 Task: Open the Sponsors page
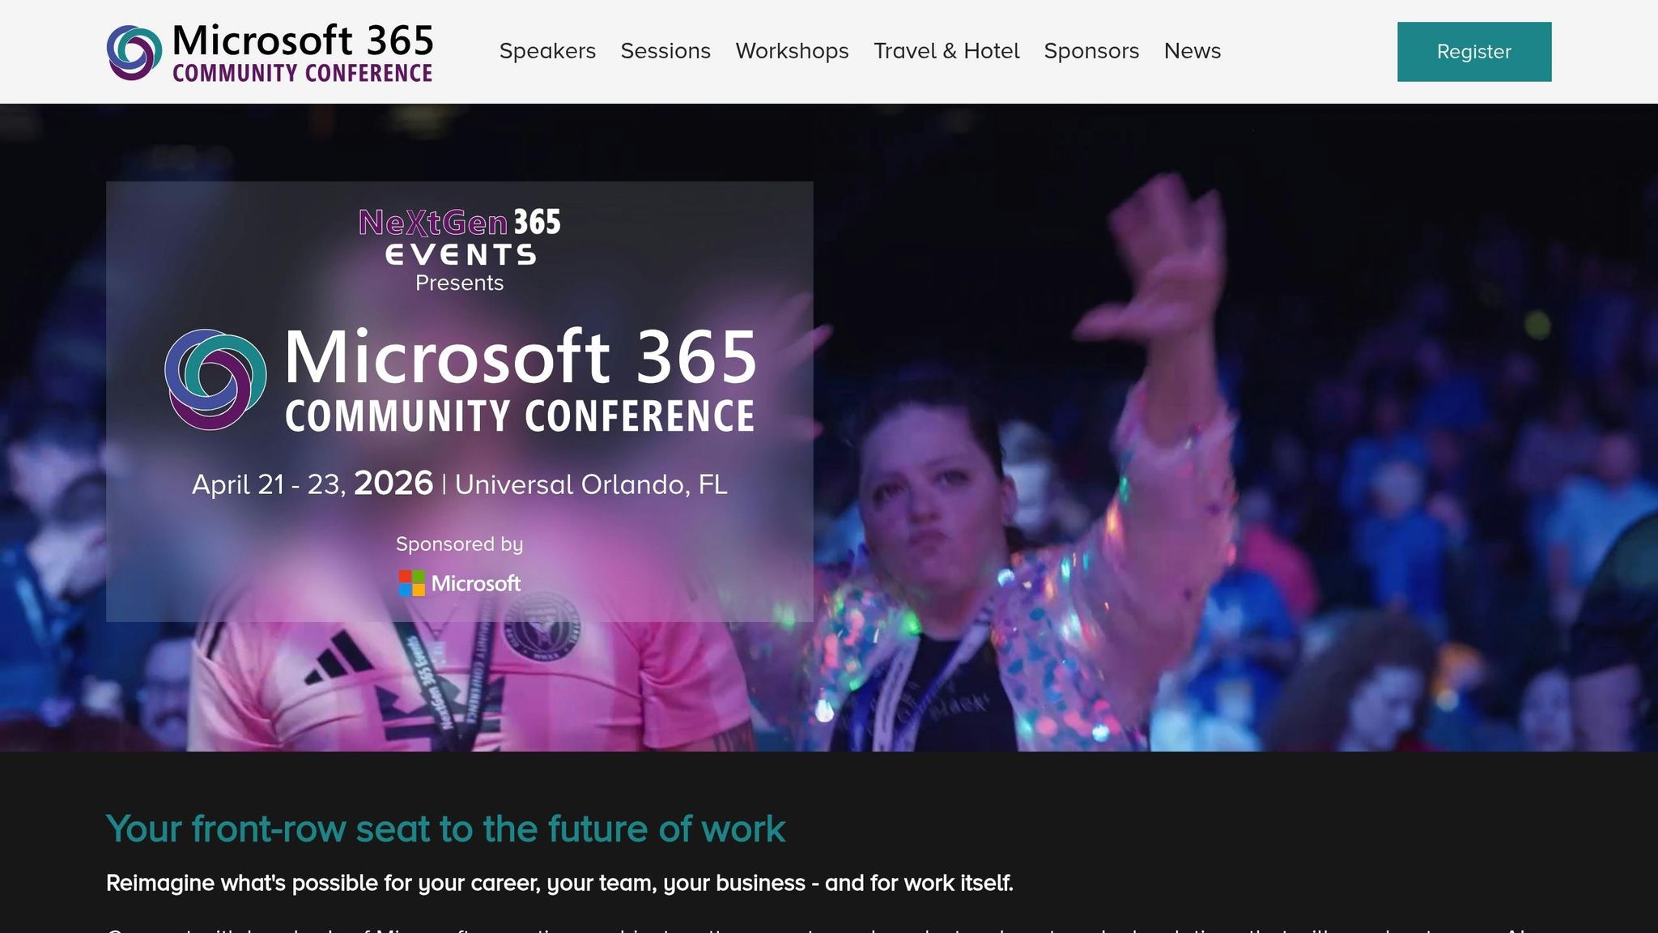pos(1091,51)
